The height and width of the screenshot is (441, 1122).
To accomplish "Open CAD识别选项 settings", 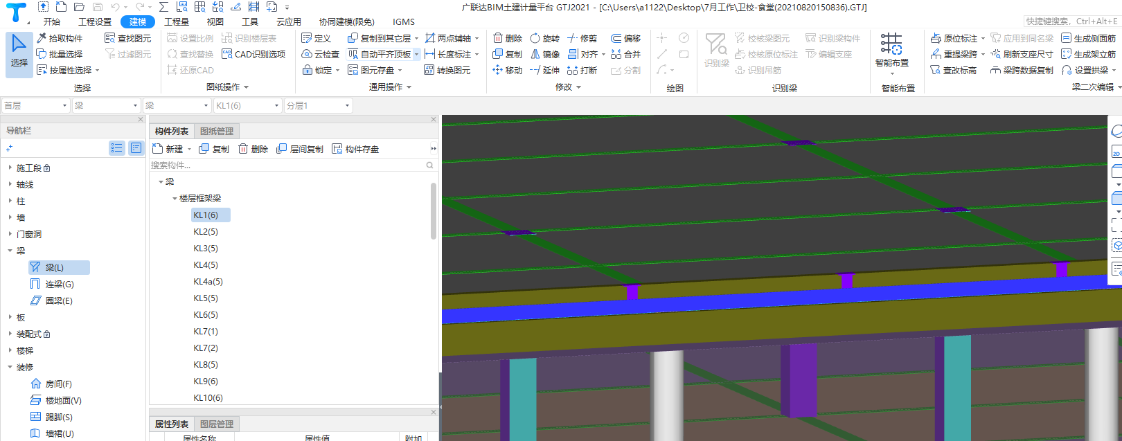I will [x=253, y=54].
